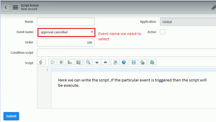The height and width of the screenshot is (122, 216).
Task: Save the script with disk icon
Action: [134, 62]
